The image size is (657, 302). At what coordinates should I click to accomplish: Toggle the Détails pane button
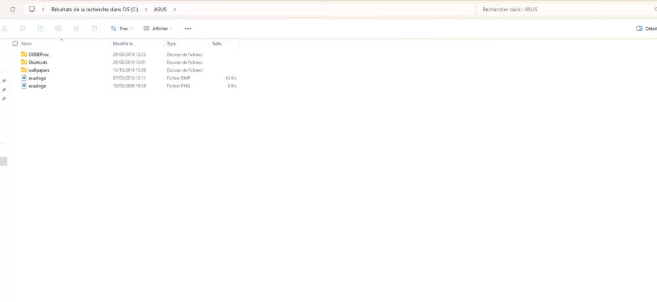(x=646, y=29)
